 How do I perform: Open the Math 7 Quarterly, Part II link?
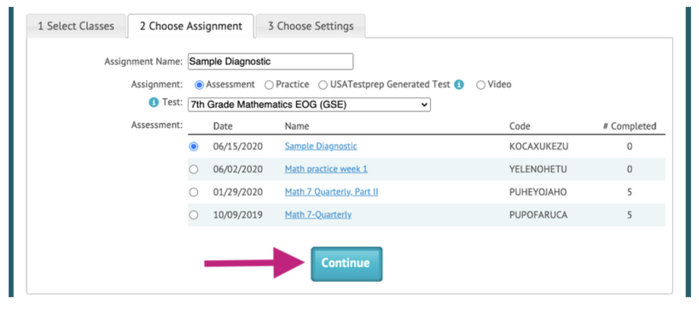pos(331,192)
